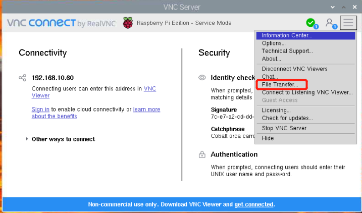The width and height of the screenshot is (362, 213).
Task: Open Chat... from the menu
Action: click(305, 77)
